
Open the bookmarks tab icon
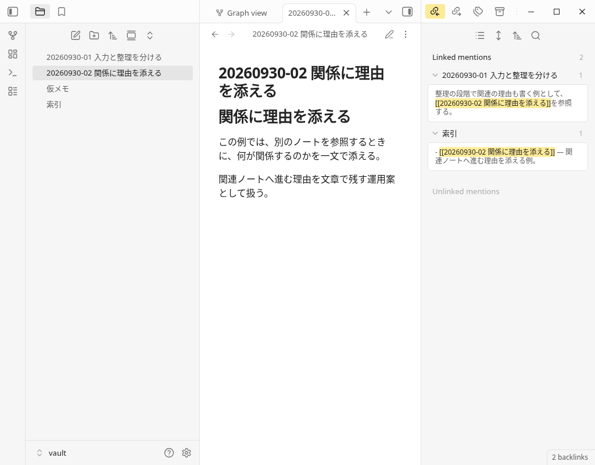tap(62, 12)
